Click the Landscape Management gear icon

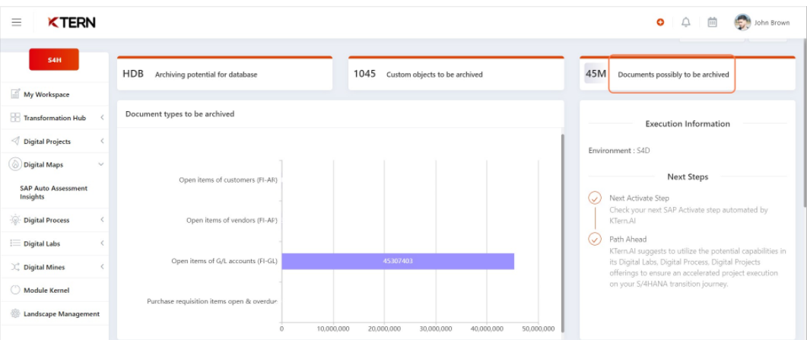point(15,314)
